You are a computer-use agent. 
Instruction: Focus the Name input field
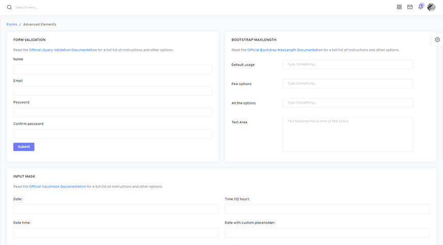pos(112,69)
